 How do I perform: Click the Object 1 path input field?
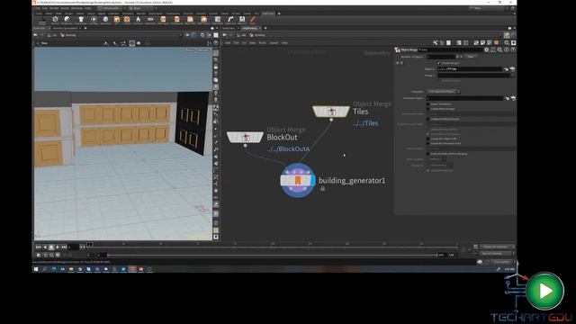pyautogui.click(x=469, y=69)
